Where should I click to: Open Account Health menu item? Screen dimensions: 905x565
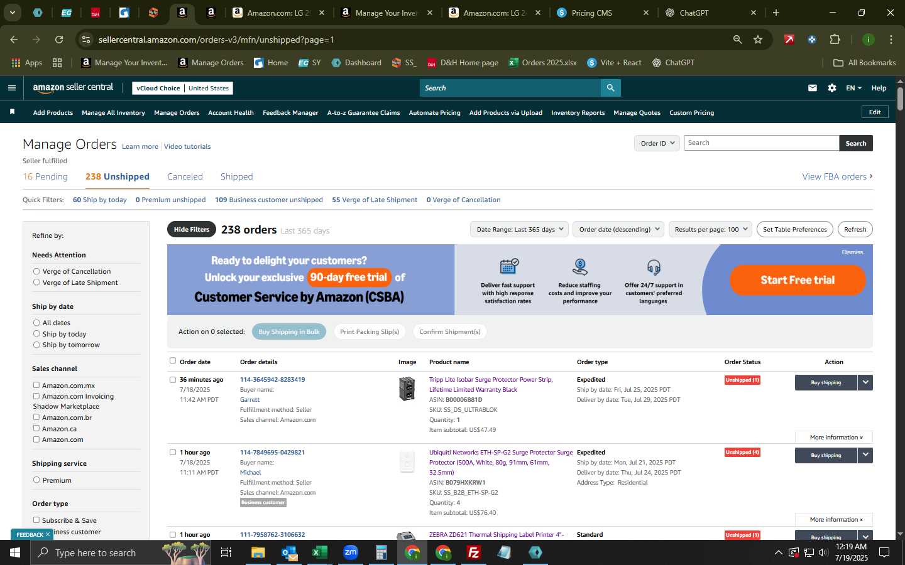(x=231, y=112)
